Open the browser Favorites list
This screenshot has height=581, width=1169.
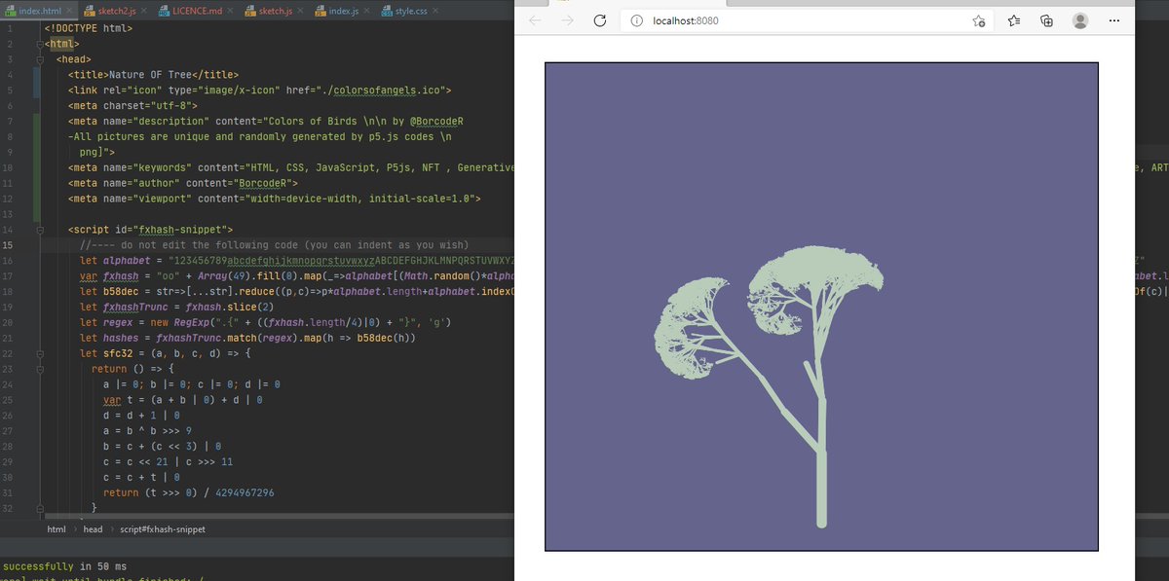(1014, 20)
